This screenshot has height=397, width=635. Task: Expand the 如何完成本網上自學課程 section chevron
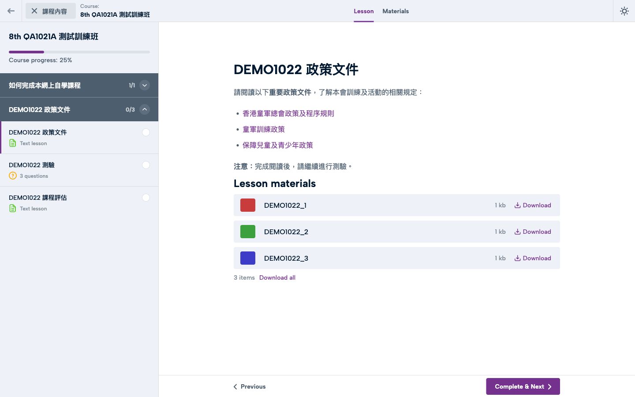click(x=145, y=85)
